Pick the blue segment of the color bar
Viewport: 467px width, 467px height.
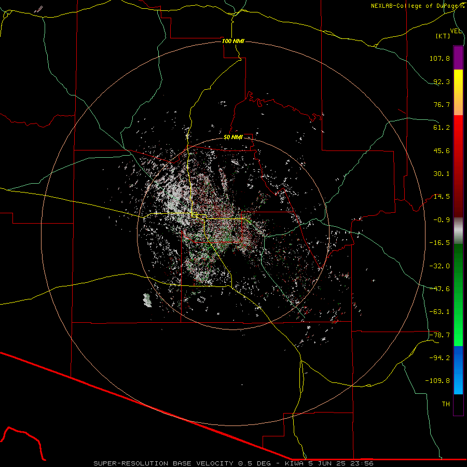458,370
